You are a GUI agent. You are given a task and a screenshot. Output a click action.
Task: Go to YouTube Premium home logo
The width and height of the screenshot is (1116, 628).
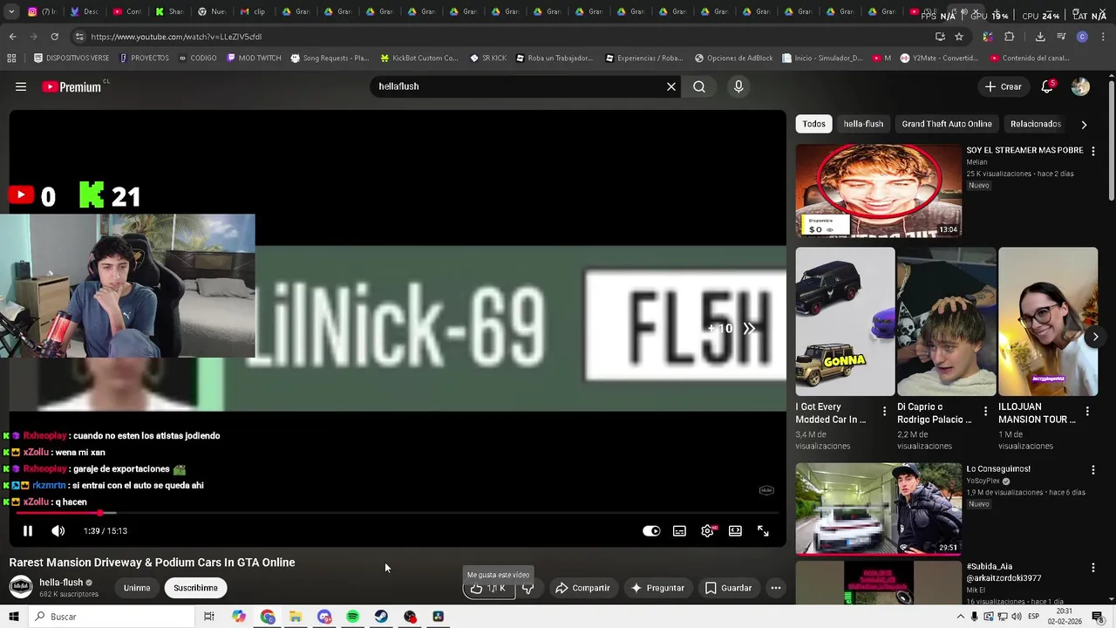click(71, 86)
